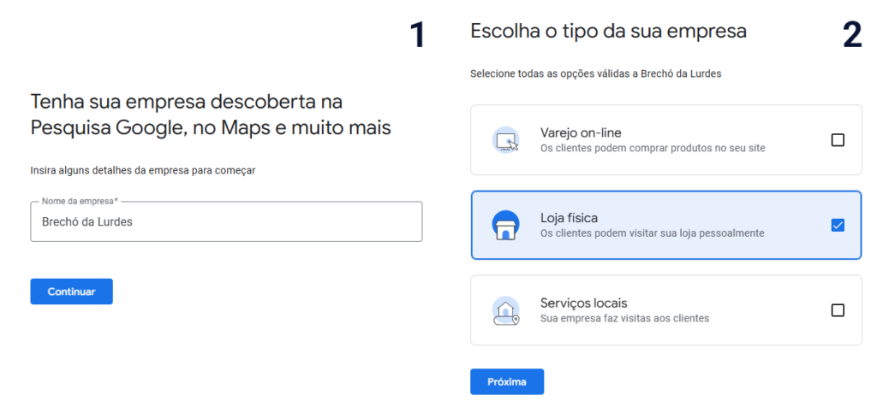Focus the Nome da empresa input field

226,221
